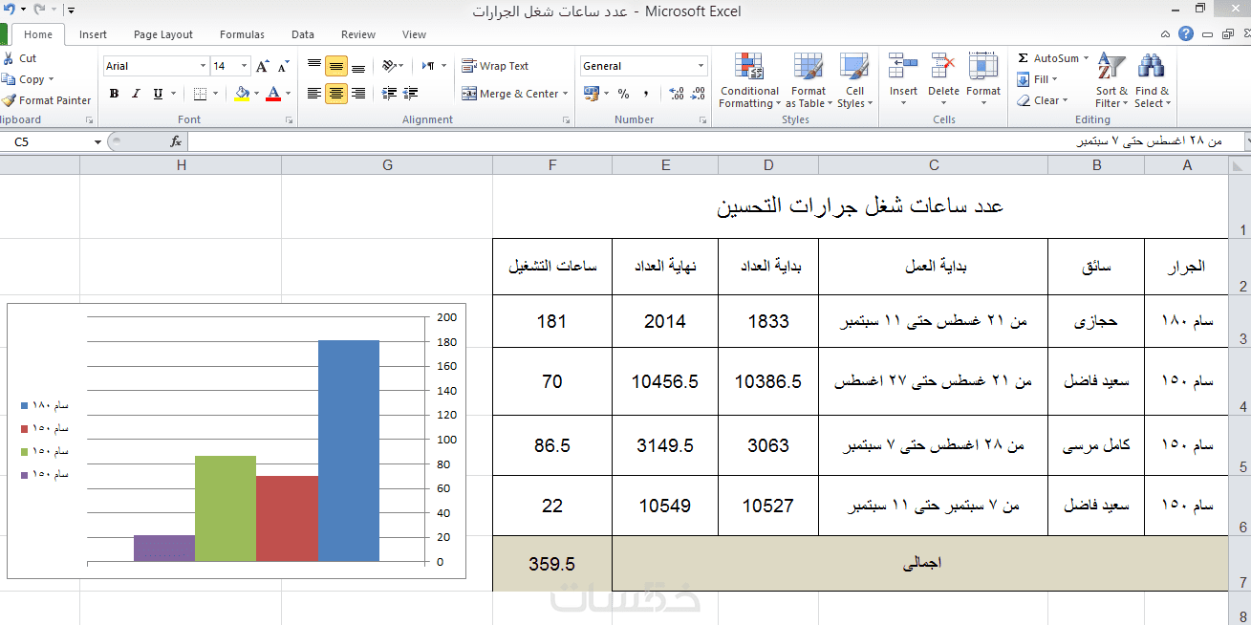Open Find & Select menu
The image size is (1251, 625).
point(1152,81)
